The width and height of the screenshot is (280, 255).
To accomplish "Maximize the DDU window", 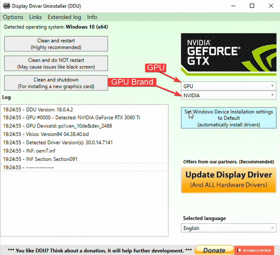I will (252, 6).
